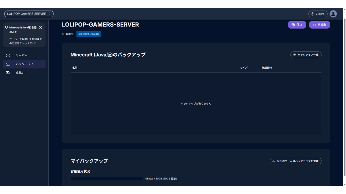
Task: Click the Minecraft (Java版) blue tag
Action: click(88, 34)
